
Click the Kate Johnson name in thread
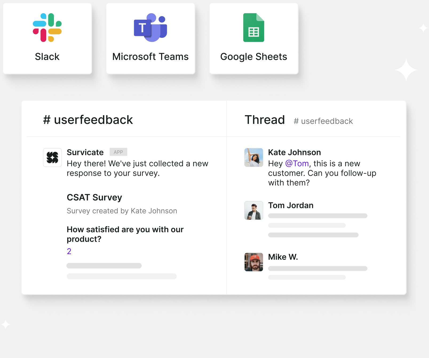point(295,152)
